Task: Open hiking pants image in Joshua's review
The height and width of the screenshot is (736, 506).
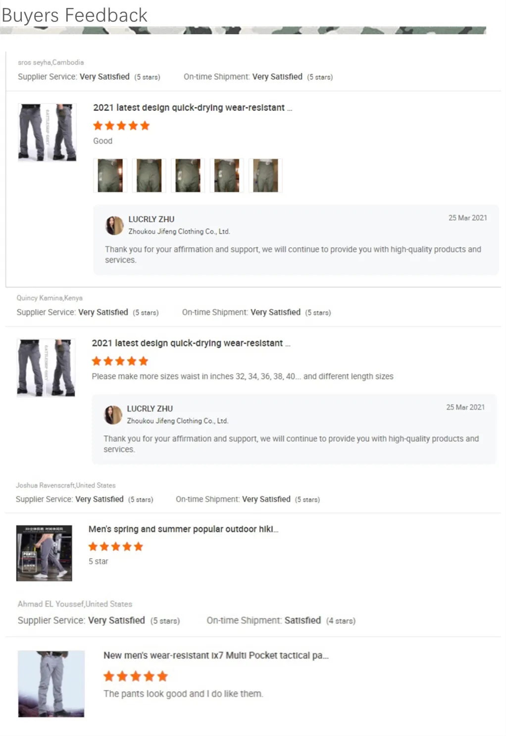Action: pos(44,553)
